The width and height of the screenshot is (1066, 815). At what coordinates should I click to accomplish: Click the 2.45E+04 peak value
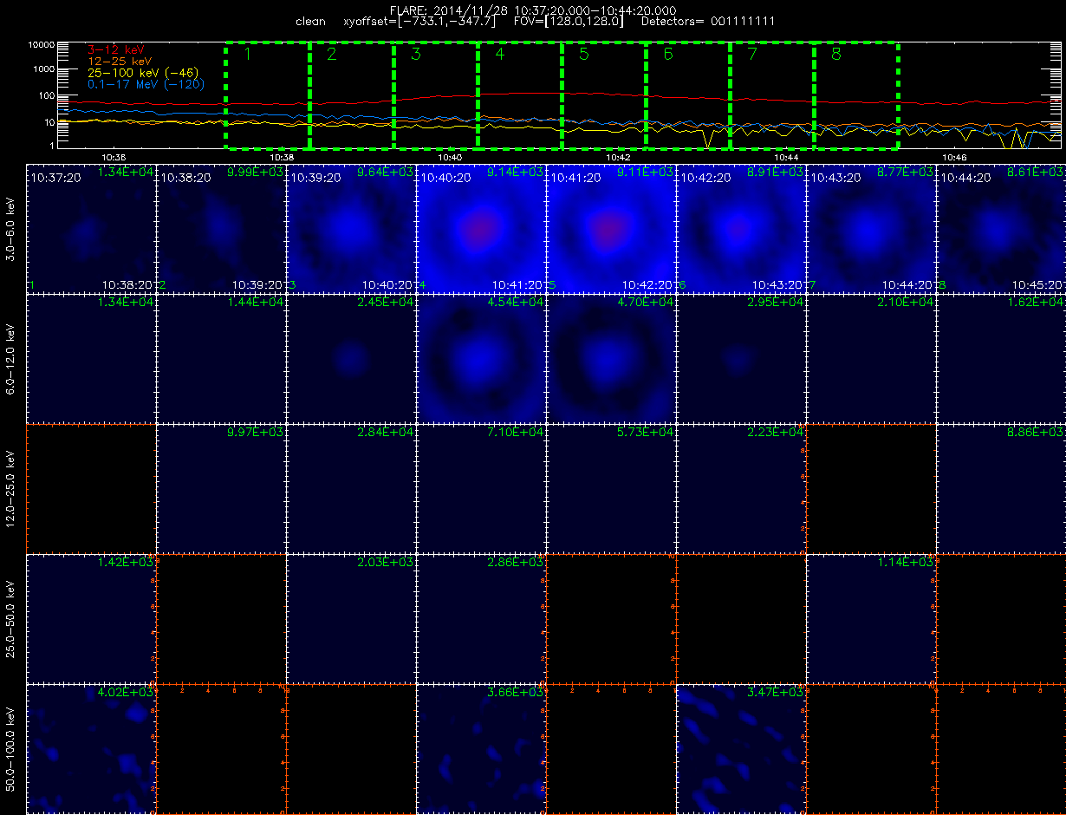click(386, 303)
